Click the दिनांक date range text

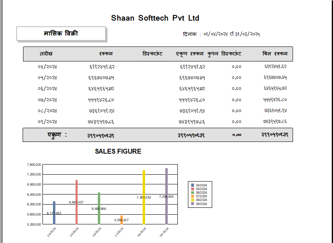pyautogui.click(x=221, y=34)
